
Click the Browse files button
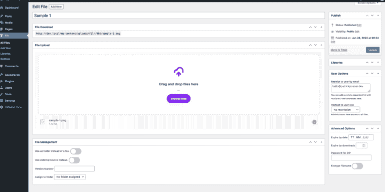click(x=178, y=99)
